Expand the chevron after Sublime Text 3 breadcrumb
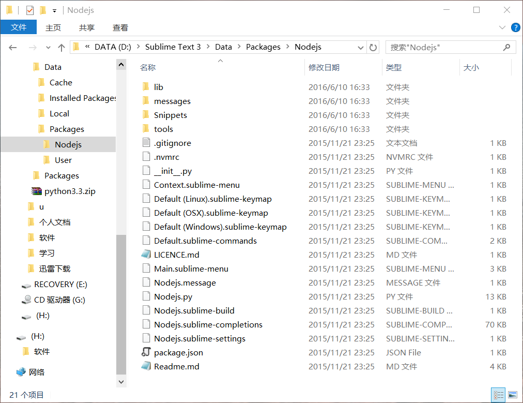This screenshot has width=523, height=403. pyautogui.click(x=208, y=47)
